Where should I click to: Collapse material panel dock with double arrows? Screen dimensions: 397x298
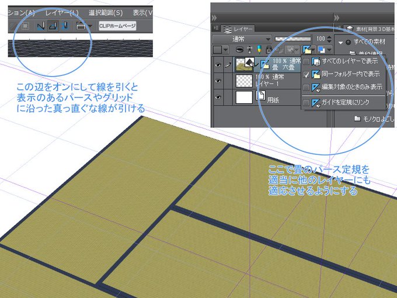click(337, 18)
